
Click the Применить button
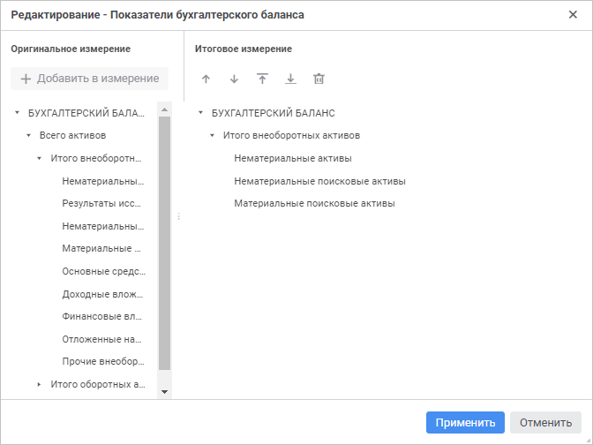465,423
